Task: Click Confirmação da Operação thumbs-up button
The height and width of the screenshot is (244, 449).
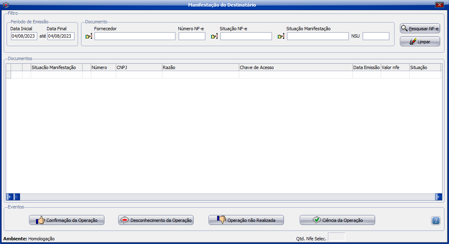Action: [x=67, y=220]
